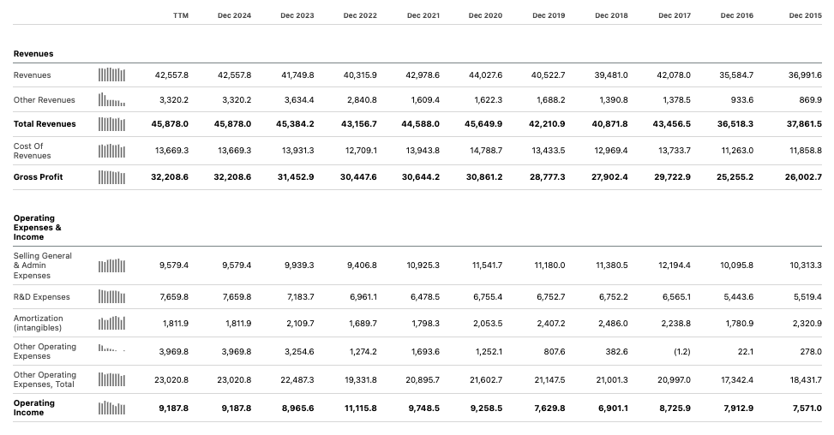Select the Operating Income trend sparkline
The height and width of the screenshot is (435, 834).
pos(111,408)
